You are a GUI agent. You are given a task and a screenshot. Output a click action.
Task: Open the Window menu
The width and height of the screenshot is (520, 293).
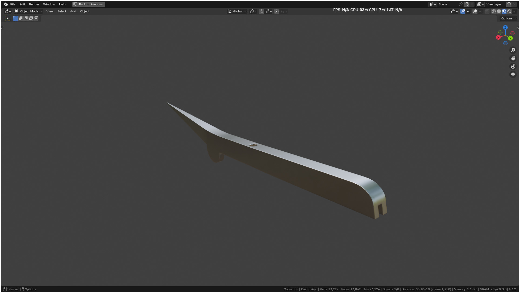pyautogui.click(x=49, y=4)
